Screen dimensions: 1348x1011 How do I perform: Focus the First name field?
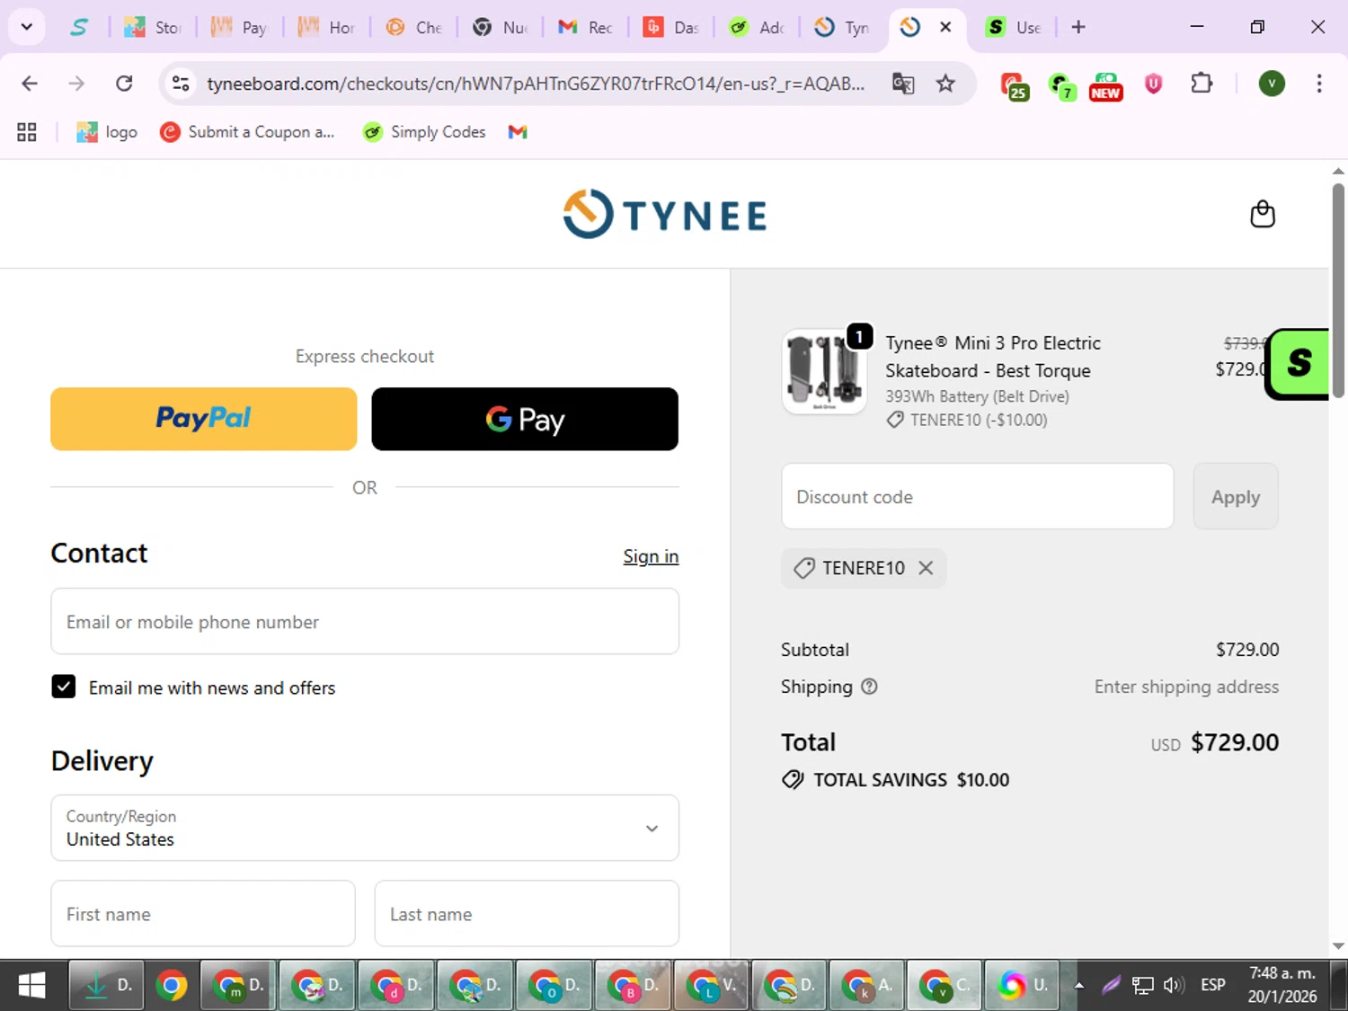pyautogui.click(x=203, y=914)
